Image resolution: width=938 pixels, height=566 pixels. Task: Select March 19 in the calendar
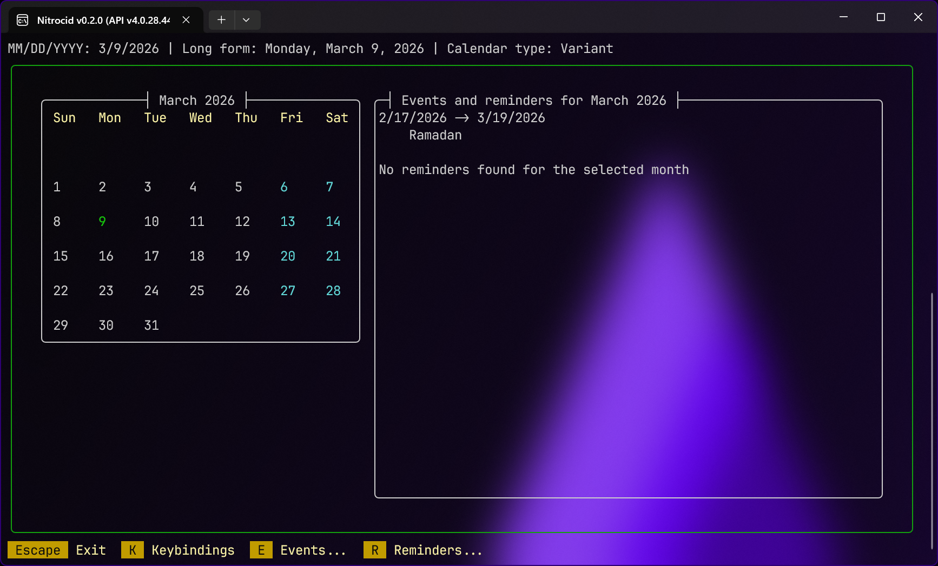coord(242,256)
